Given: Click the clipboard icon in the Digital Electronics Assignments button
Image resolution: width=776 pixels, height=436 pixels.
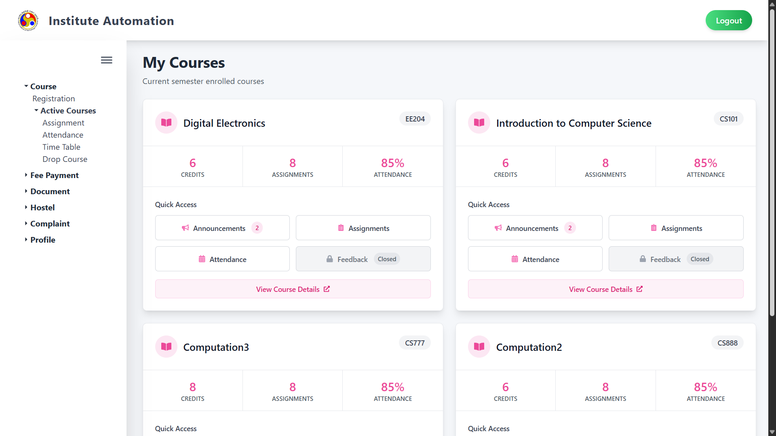Looking at the screenshot, I should coord(341,228).
